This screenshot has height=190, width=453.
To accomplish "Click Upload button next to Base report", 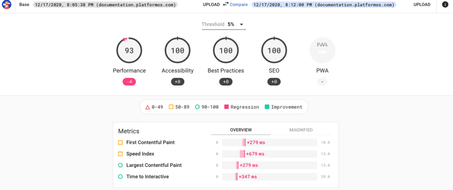I will tap(211, 5).
